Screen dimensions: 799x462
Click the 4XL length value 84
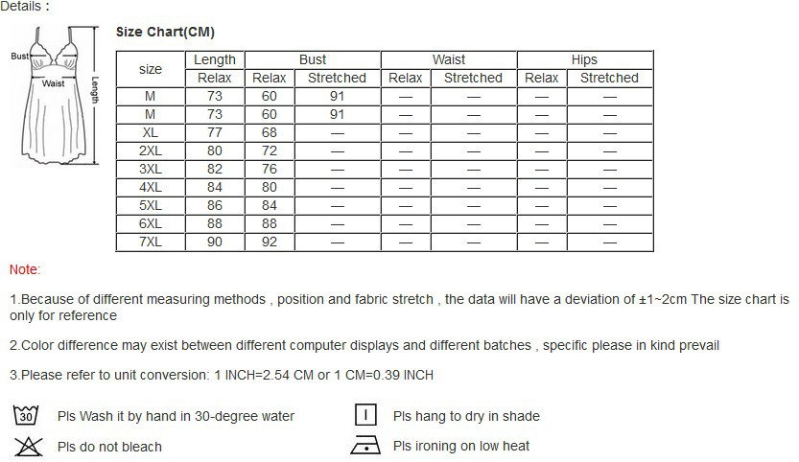(x=215, y=188)
